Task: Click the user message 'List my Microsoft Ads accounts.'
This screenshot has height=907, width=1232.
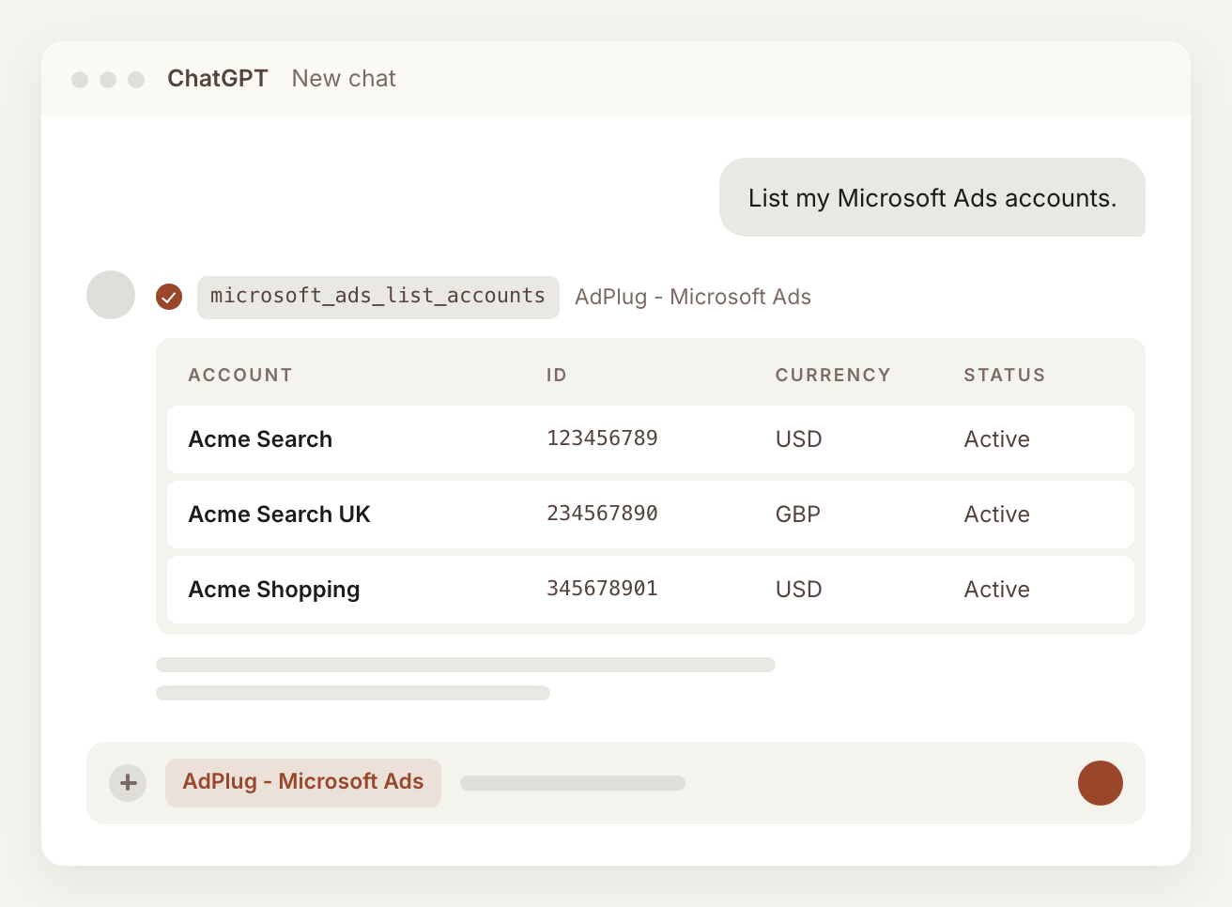Action: 932,197
